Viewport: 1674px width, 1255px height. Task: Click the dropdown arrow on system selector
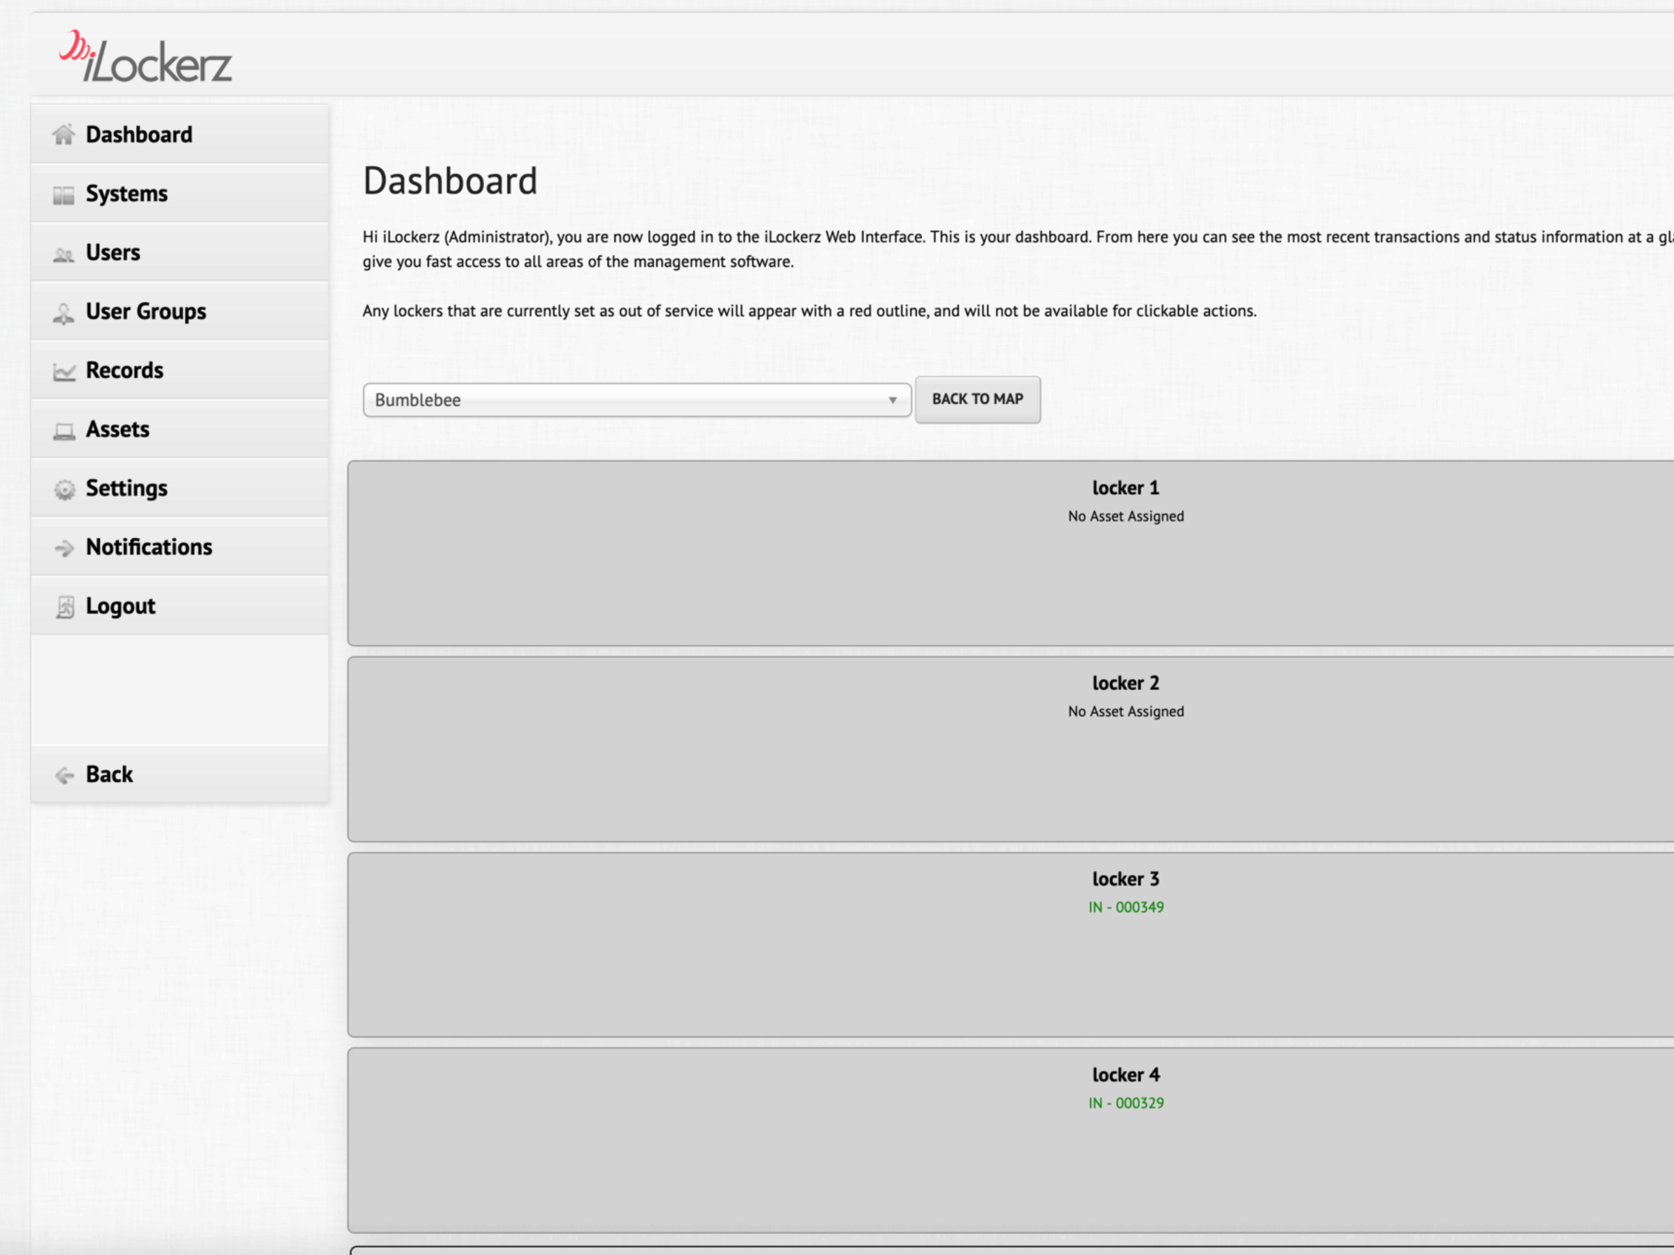tap(893, 400)
